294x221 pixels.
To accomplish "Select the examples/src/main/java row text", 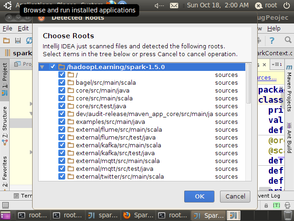I will click(110, 122).
